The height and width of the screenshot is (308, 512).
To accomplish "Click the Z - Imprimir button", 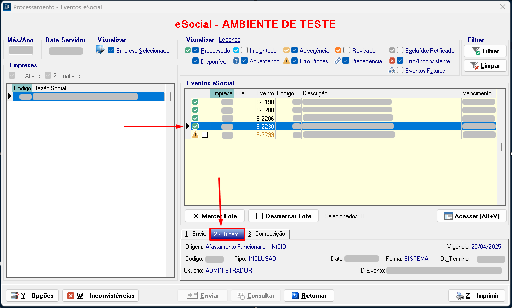I will click(477, 296).
